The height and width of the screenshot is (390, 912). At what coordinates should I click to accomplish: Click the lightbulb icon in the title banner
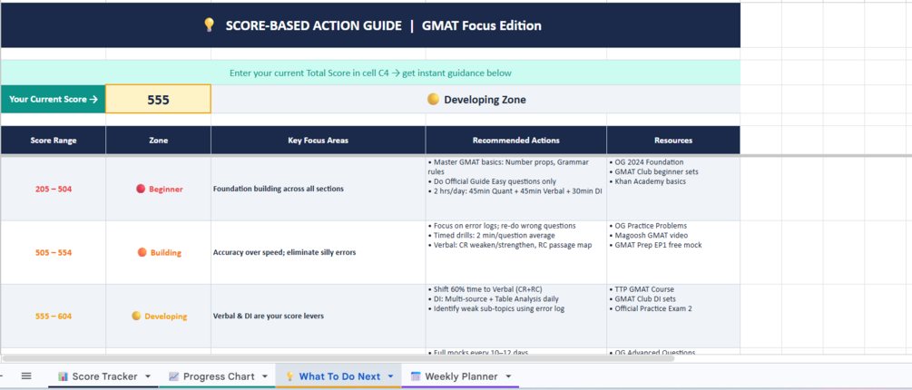(x=209, y=25)
